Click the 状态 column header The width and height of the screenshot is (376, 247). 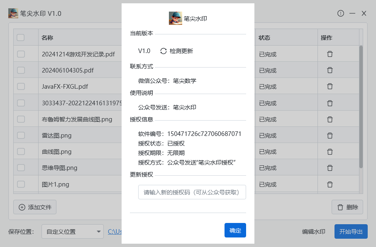264,38
